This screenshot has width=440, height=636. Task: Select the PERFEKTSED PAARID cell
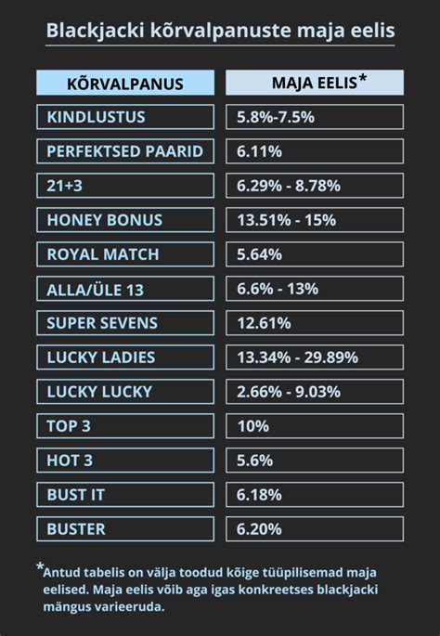point(125,151)
